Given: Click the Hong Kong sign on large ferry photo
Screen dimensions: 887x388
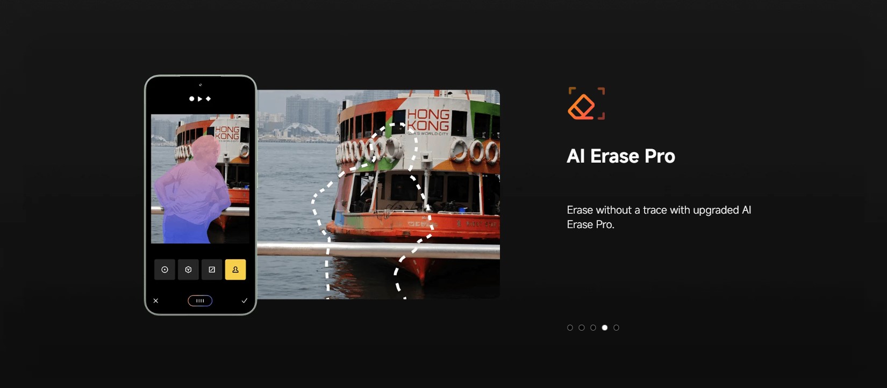Looking at the screenshot, I should pos(428,121).
